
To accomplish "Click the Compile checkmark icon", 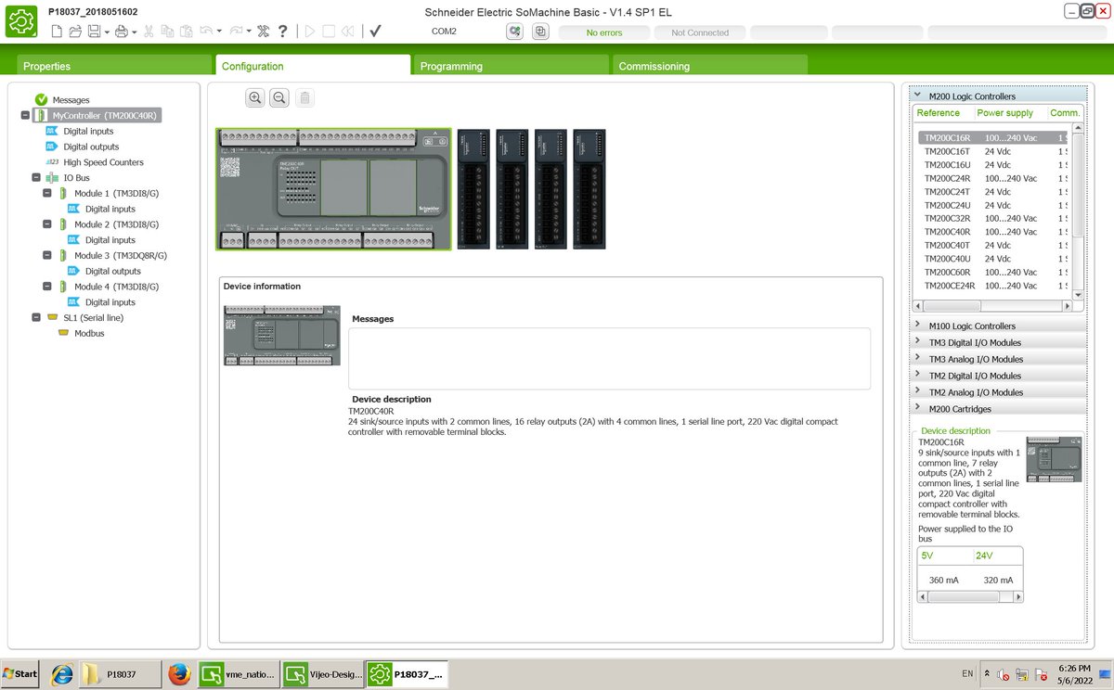I will pos(375,32).
